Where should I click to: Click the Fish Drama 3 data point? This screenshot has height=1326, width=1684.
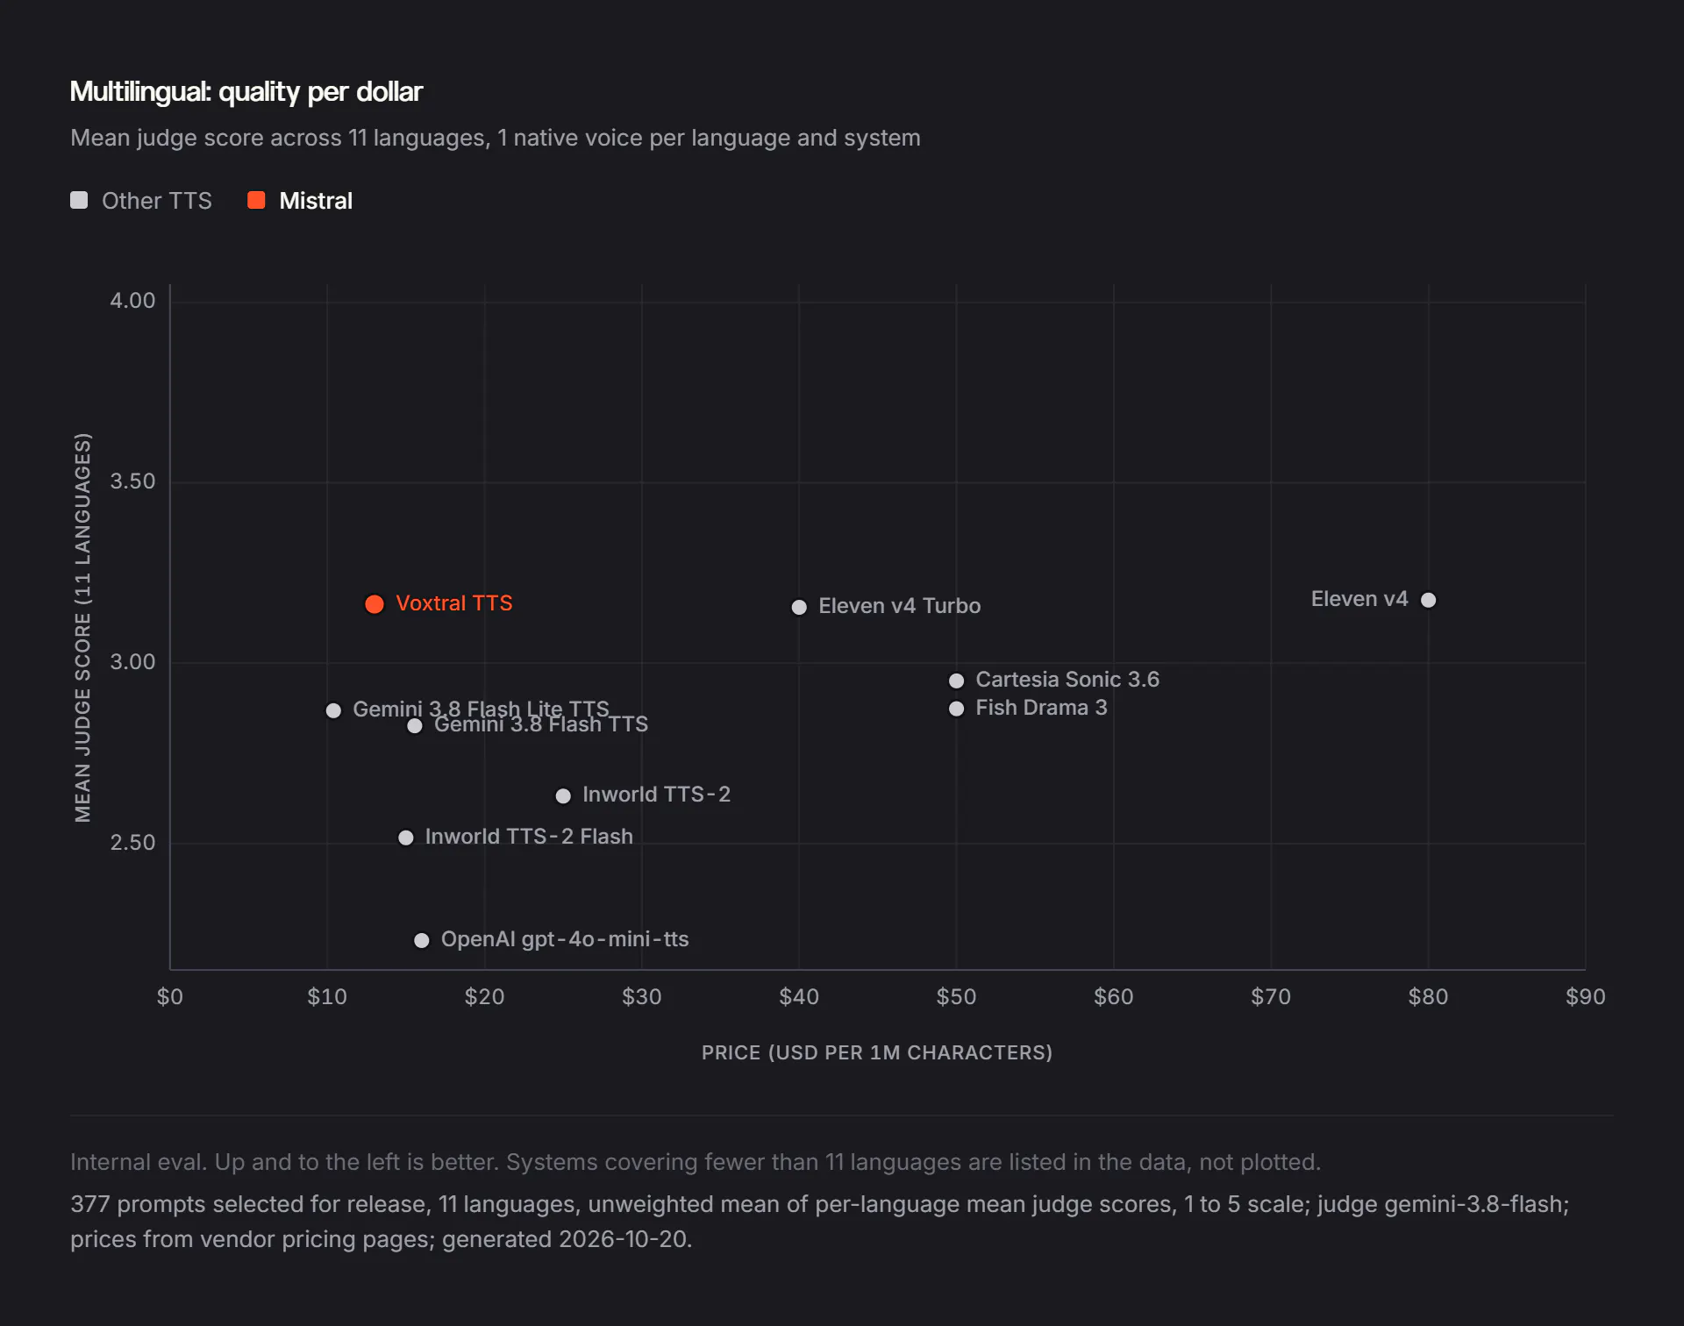click(956, 709)
